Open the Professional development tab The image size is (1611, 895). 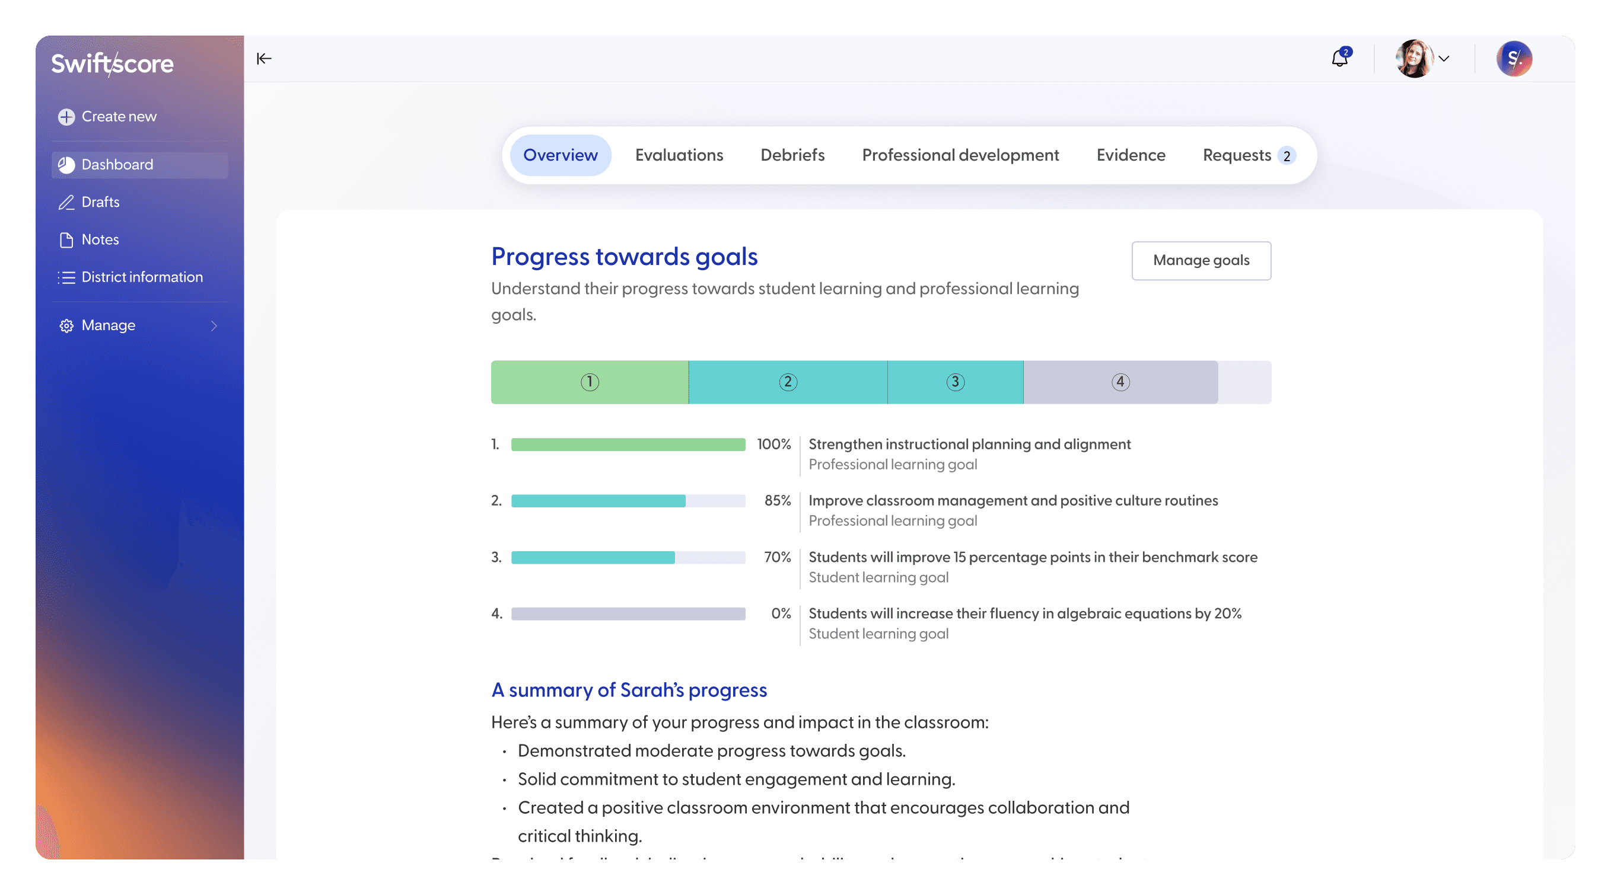(x=960, y=155)
